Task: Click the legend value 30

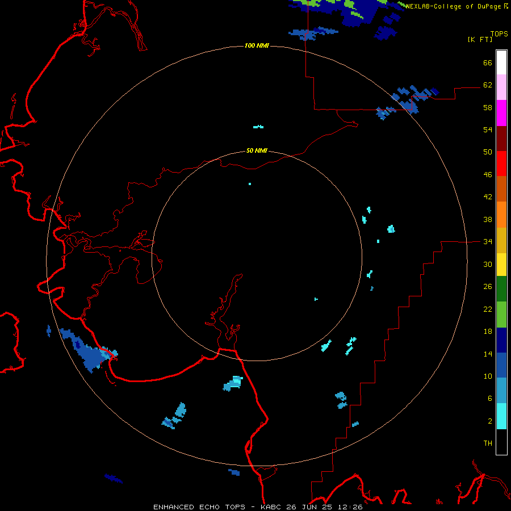Action: pos(488,264)
